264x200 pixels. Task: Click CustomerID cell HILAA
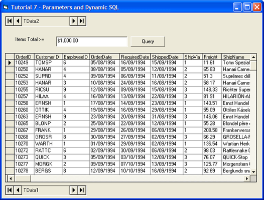48,96
